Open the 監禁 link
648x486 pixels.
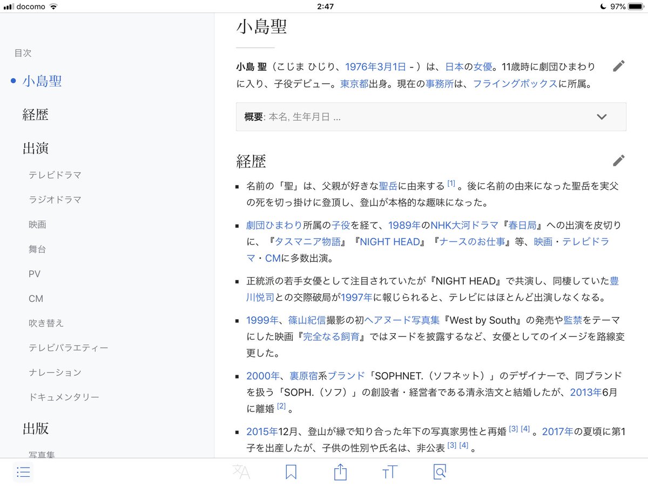click(573, 320)
